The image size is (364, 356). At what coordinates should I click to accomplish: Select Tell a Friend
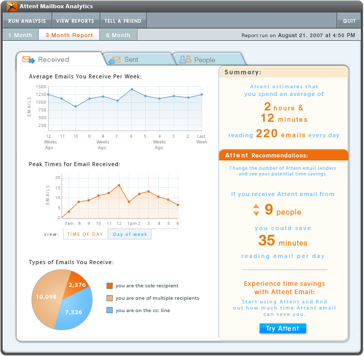(x=123, y=21)
